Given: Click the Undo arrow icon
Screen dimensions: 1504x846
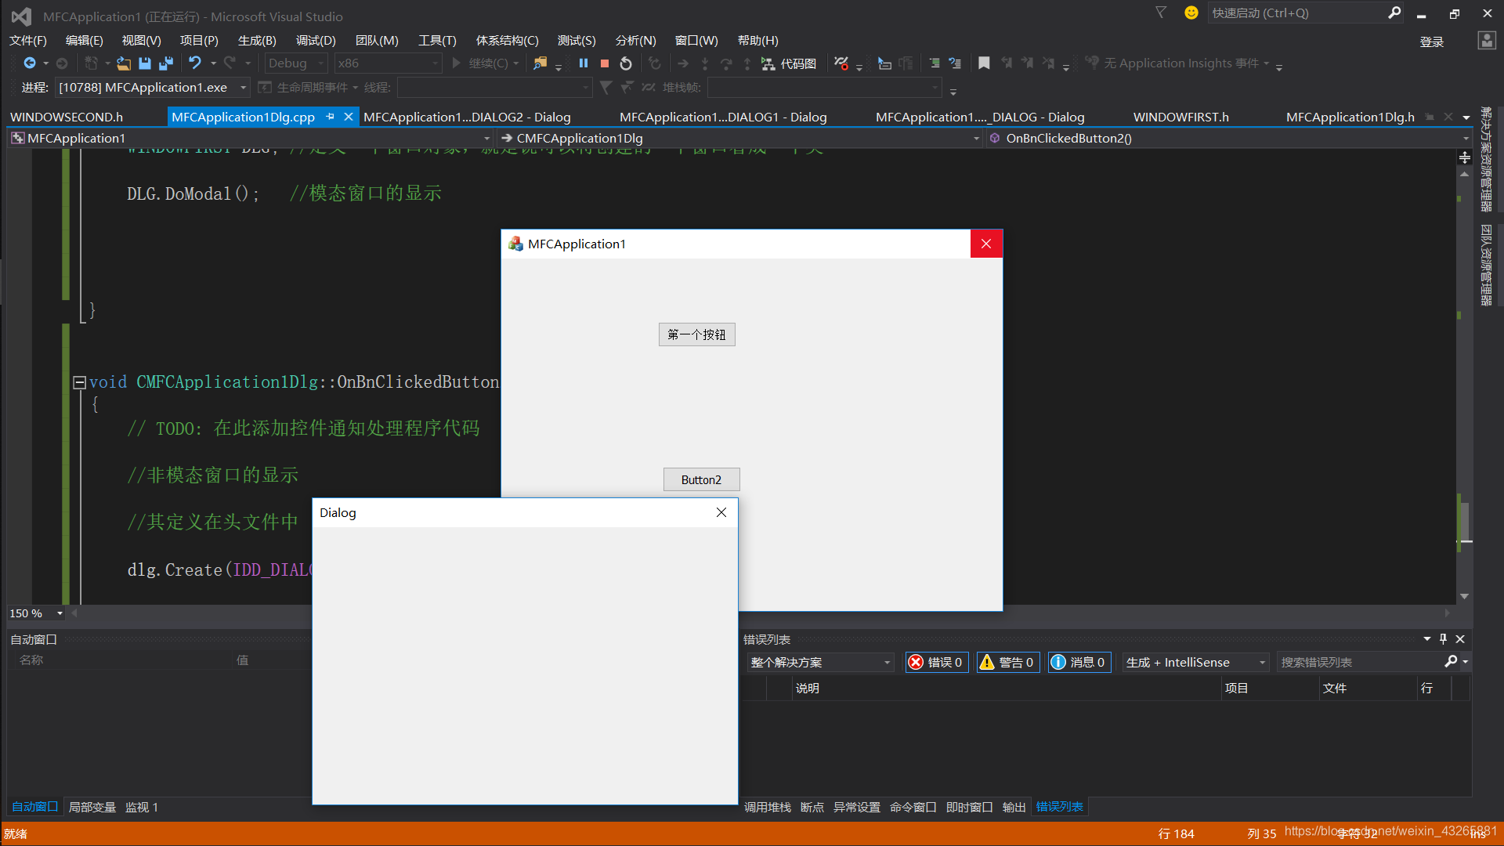Looking at the screenshot, I should (195, 63).
